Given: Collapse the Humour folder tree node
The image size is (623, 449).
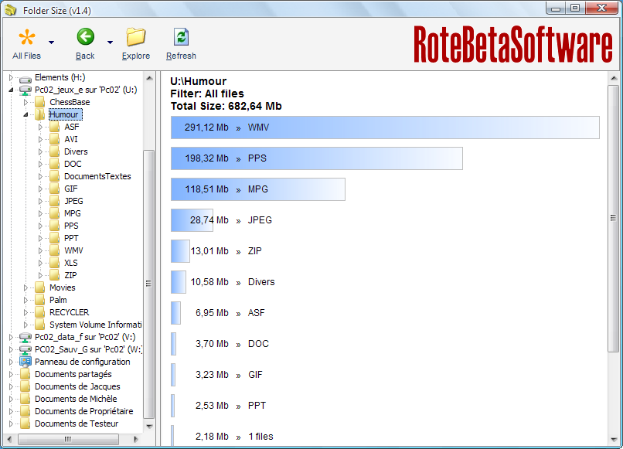Looking at the screenshot, I should coord(26,115).
